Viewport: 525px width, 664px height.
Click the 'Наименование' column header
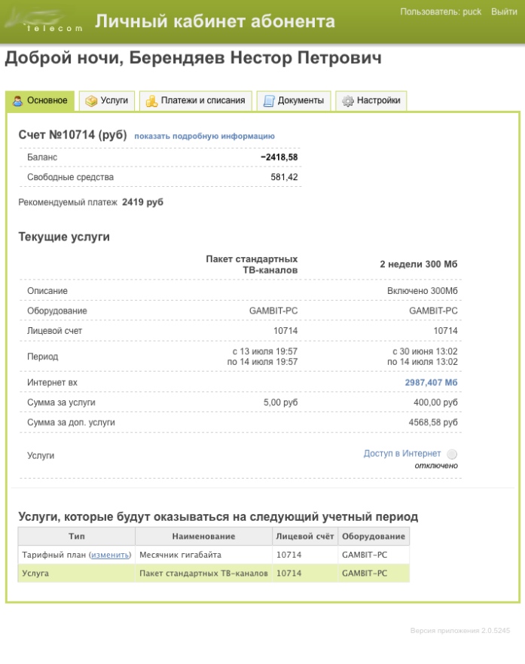203,537
